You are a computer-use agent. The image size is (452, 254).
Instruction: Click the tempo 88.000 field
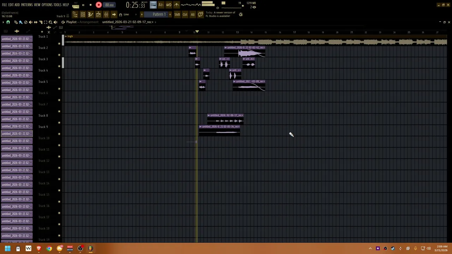(x=109, y=5)
